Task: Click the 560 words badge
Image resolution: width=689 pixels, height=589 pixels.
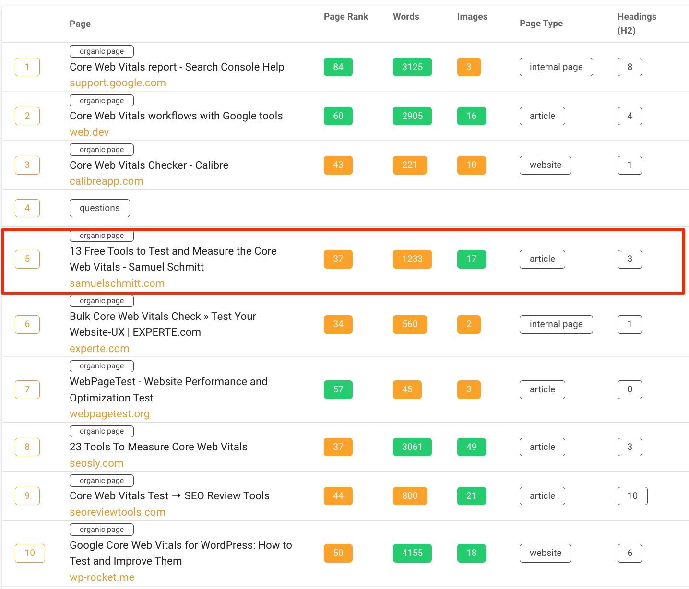Action: pyautogui.click(x=410, y=324)
